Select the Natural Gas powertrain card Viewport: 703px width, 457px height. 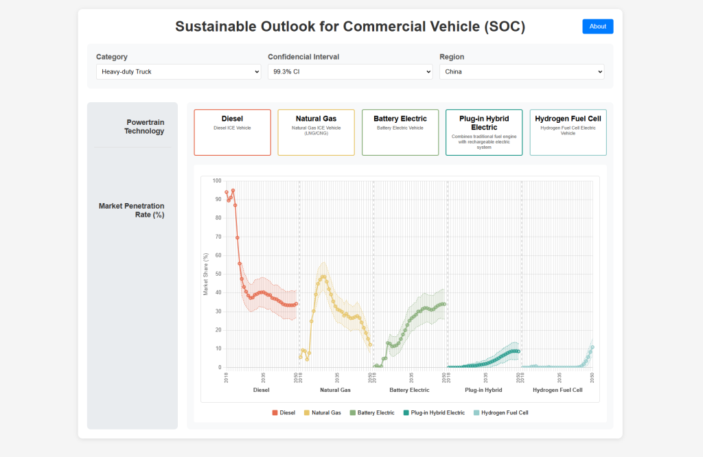(316, 132)
